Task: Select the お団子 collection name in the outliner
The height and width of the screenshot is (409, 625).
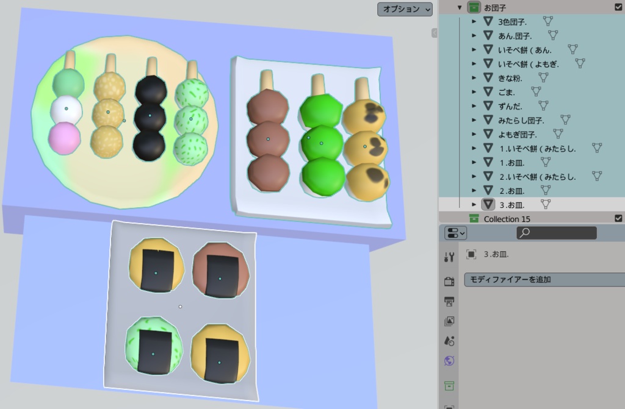Action: pos(495,7)
